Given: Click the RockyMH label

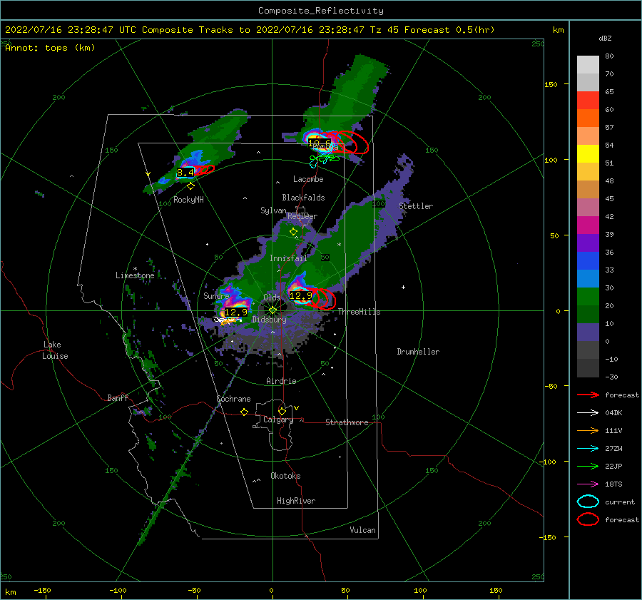Looking at the screenshot, I should coord(188,200).
